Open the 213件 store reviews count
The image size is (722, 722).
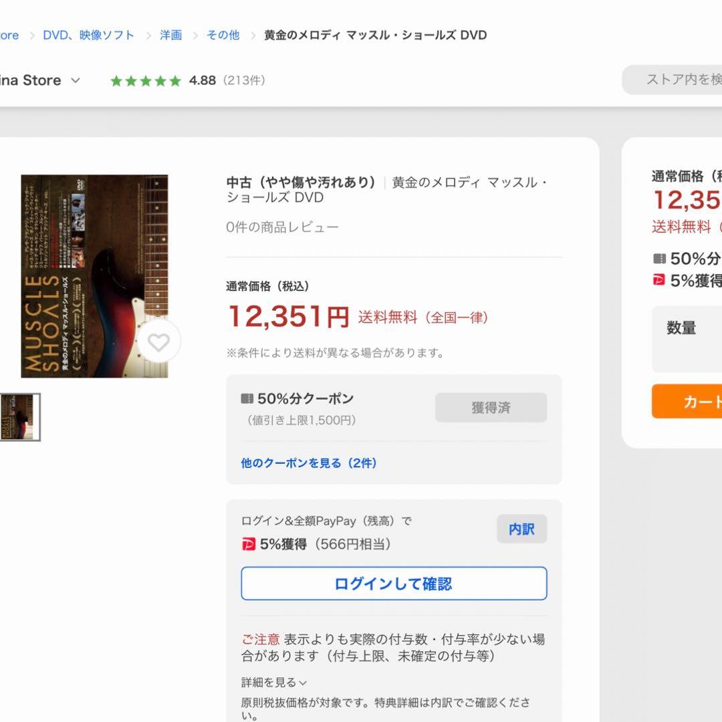[244, 81]
